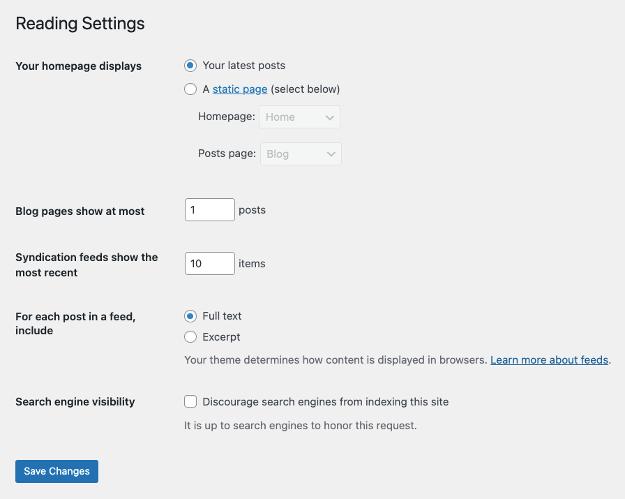Click the "Blog pages show at most" input field
Image resolution: width=625 pixels, height=499 pixels.
(209, 209)
